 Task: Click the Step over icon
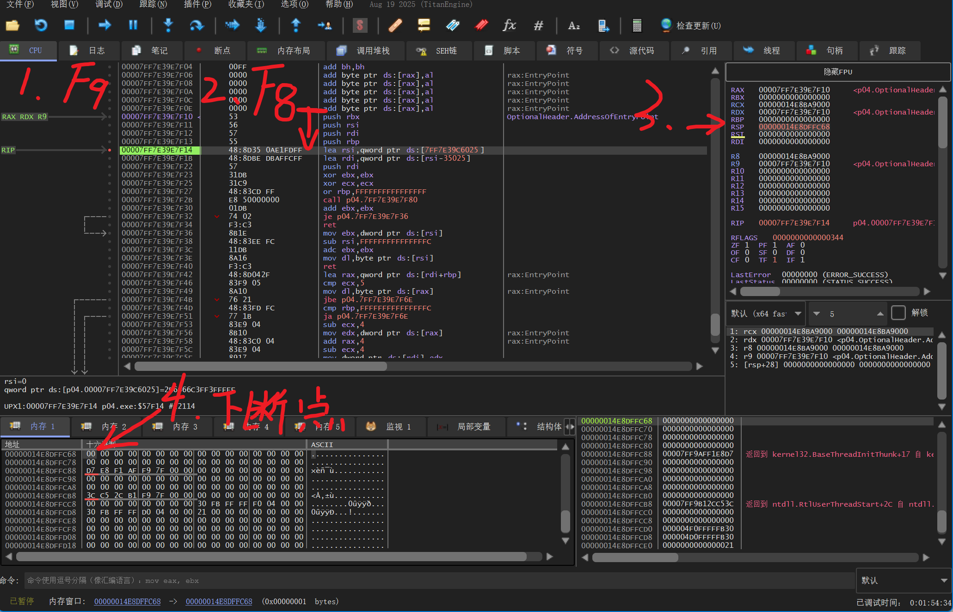[x=197, y=25]
